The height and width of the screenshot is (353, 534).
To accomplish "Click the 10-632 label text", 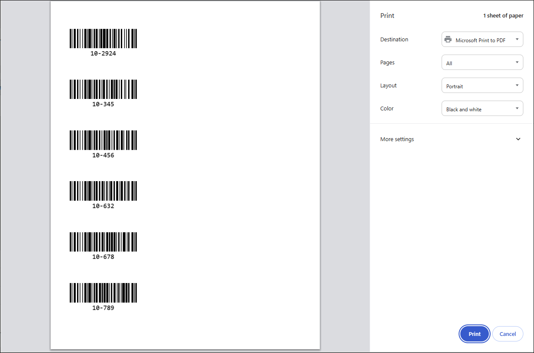I will (x=103, y=206).
